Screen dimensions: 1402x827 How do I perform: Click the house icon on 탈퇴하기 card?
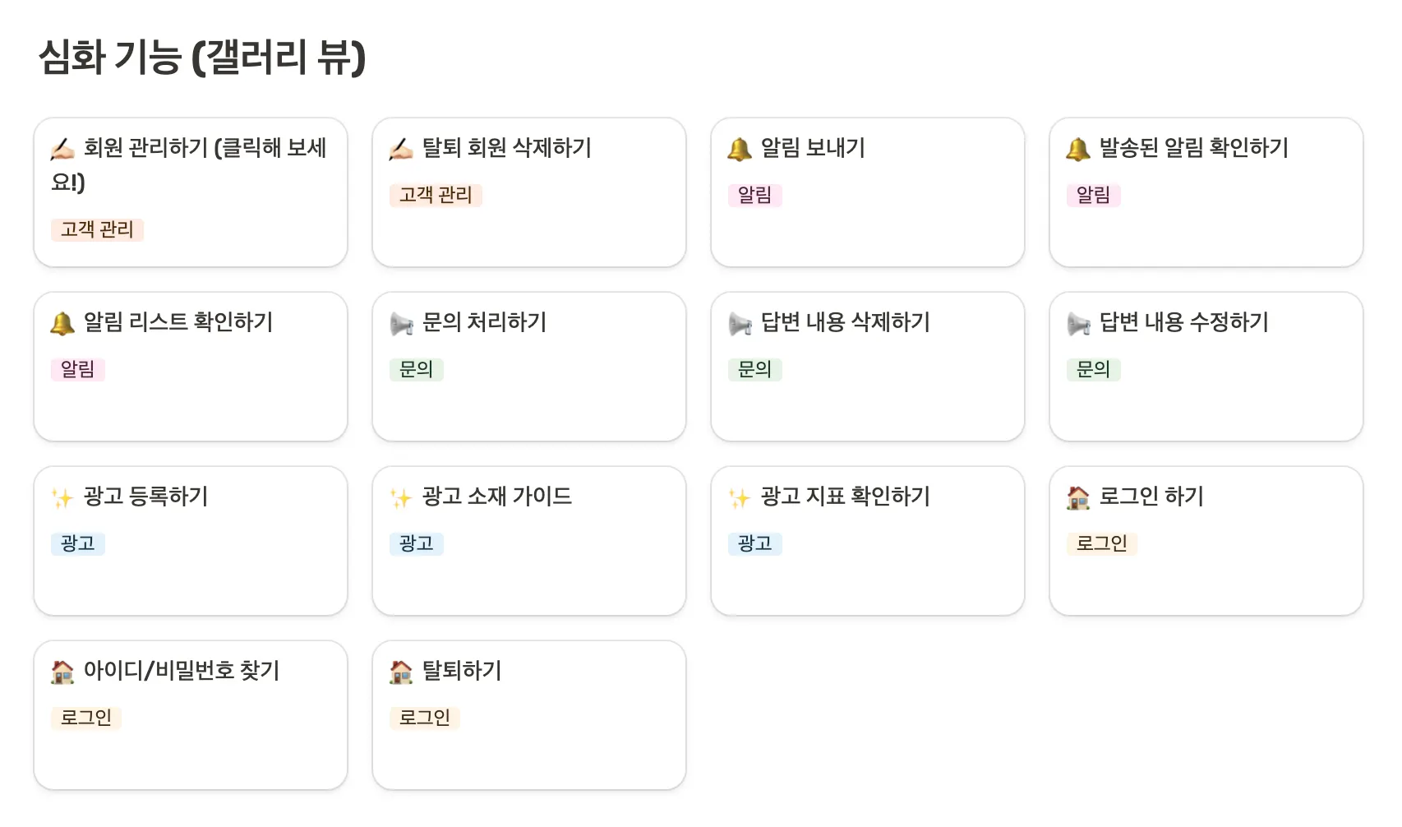[x=401, y=672]
